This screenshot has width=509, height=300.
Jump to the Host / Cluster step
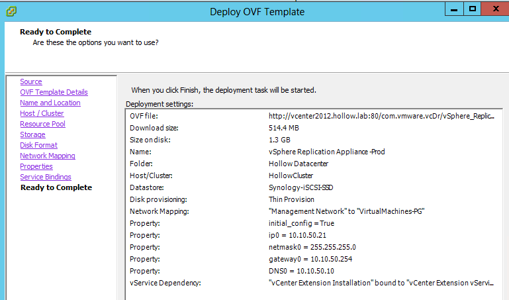(42, 113)
